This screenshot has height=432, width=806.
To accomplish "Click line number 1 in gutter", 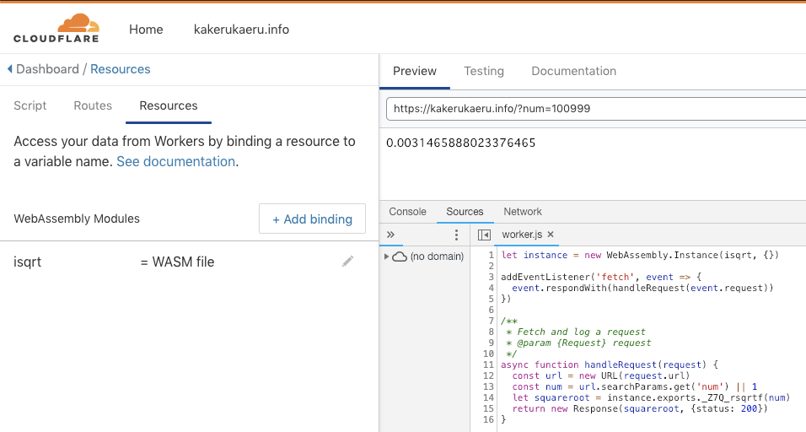I will [x=491, y=255].
